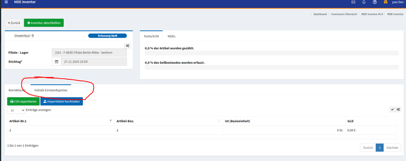Export table via CSV exportieren
This screenshot has width=406, height=161.
pyautogui.click(x=23, y=101)
